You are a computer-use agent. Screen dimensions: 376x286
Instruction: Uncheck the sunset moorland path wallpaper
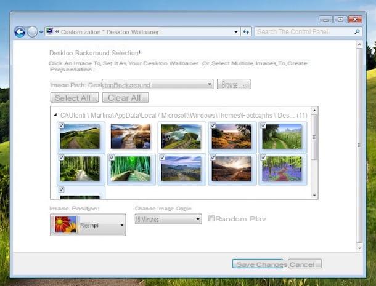pyautogui.click(x=213, y=157)
